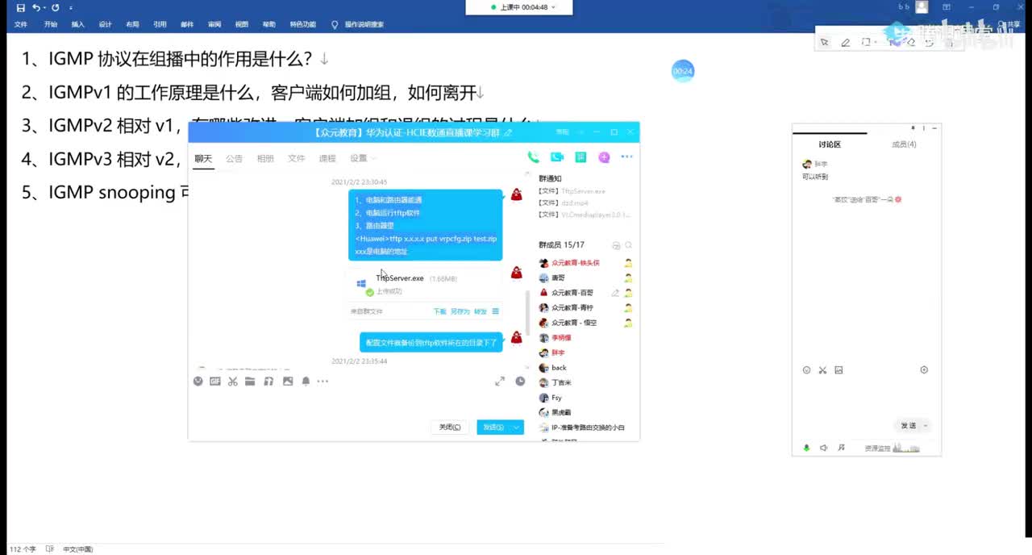The width and height of the screenshot is (1032, 555).
Task: Click the GIF button in QQ chat toolbar
Action: tap(215, 381)
